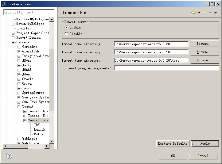Maximize the Preferences window

[x=212, y=4]
